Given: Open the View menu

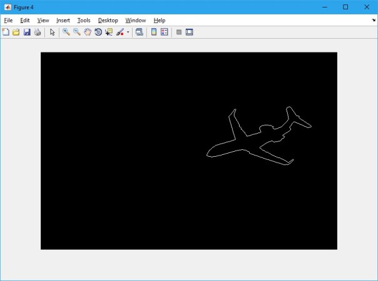Looking at the screenshot, I should pyautogui.click(x=43, y=21).
